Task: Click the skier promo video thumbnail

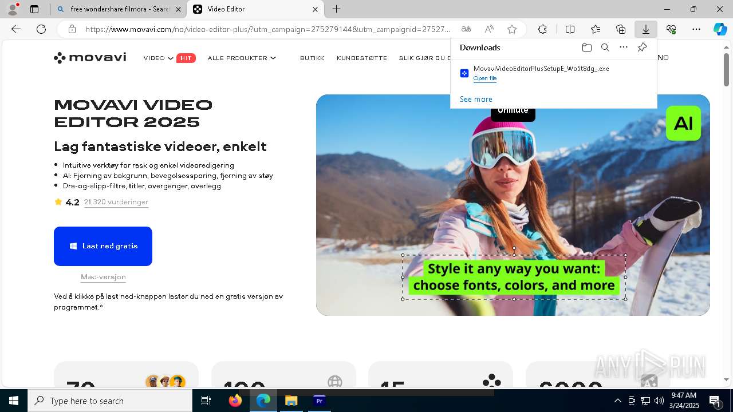Action: (513, 205)
